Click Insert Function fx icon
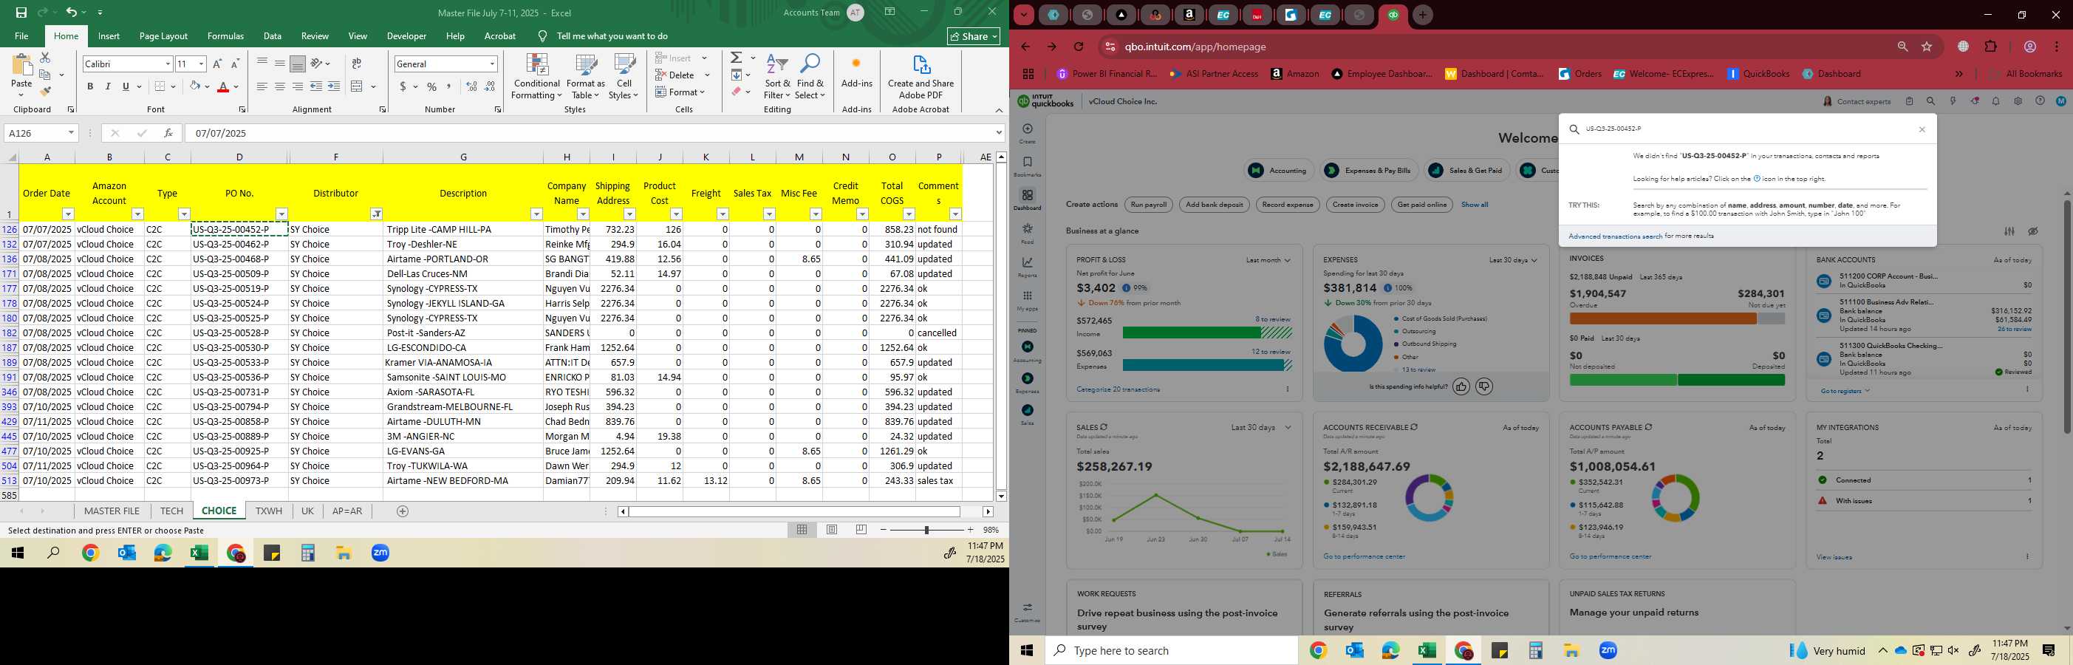Image resolution: width=2073 pixels, height=665 pixels. [168, 133]
